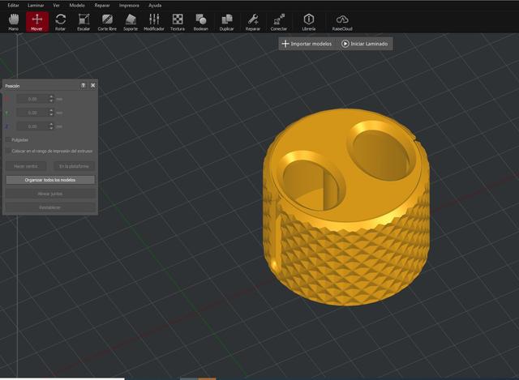Open the Reparar menu

pyautogui.click(x=102, y=6)
